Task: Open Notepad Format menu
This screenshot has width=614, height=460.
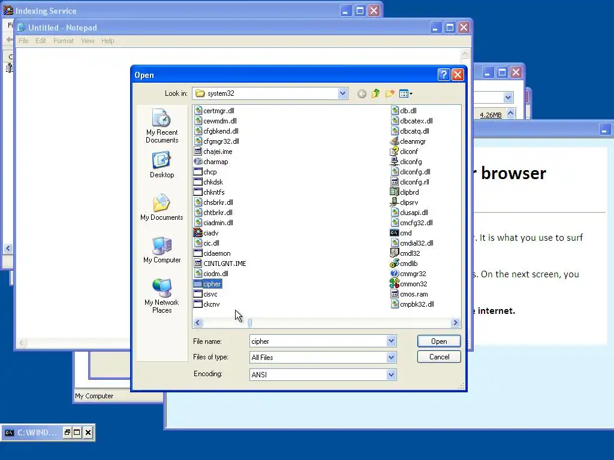Action: [x=64, y=41]
